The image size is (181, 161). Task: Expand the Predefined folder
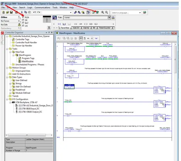point(10,90)
